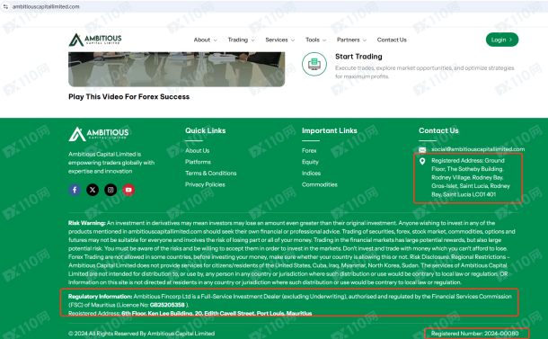The width and height of the screenshot is (548, 339).
Task: Click the ambitiouscapitallimited.com URL in address bar
Action: point(46,6)
